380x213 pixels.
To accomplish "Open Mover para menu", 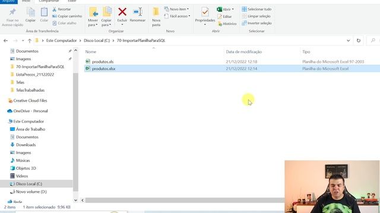I will click(x=93, y=17).
